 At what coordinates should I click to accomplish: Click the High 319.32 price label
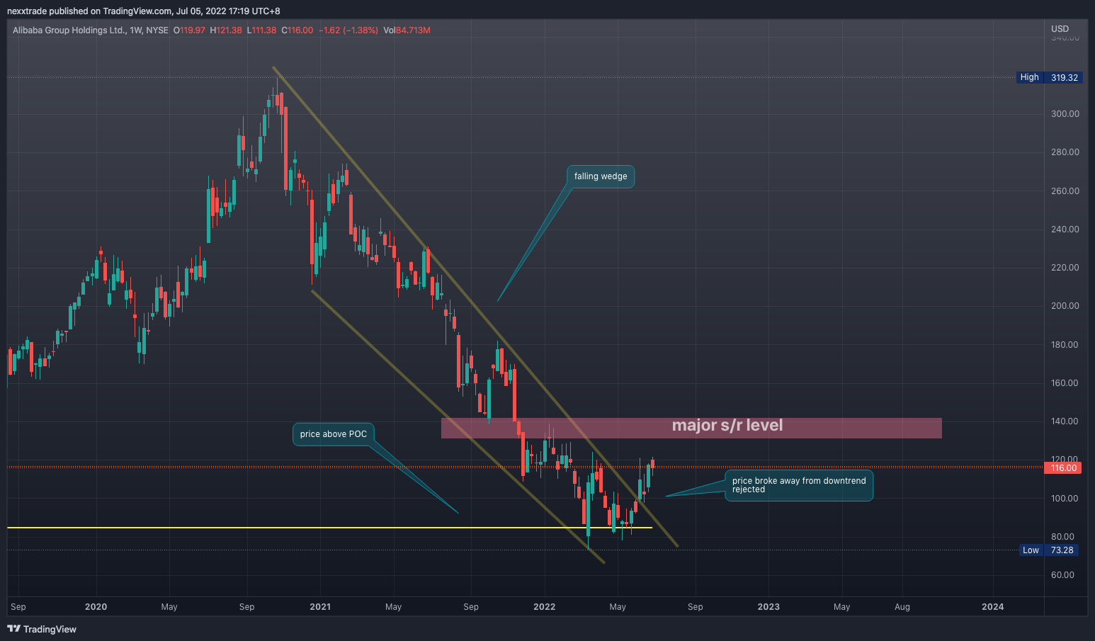(1050, 77)
